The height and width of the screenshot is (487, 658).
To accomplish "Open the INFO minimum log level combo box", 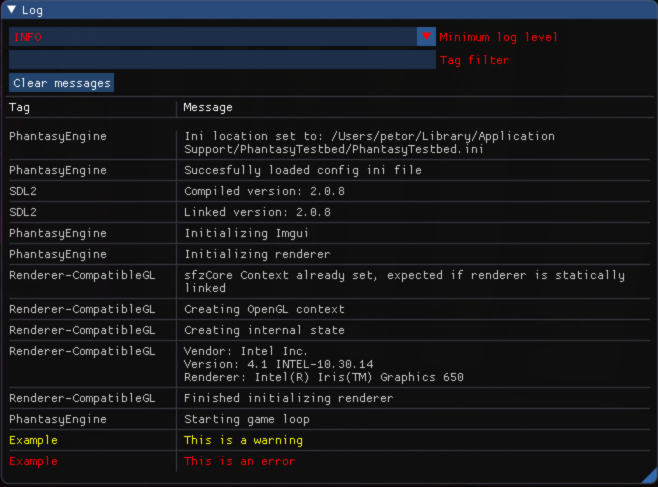I will (x=212, y=37).
